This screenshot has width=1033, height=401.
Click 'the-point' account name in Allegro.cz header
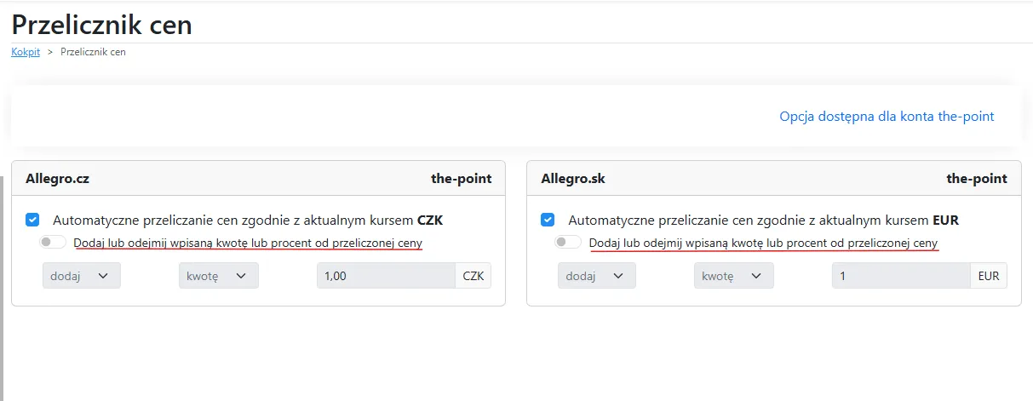pos(462,179)
